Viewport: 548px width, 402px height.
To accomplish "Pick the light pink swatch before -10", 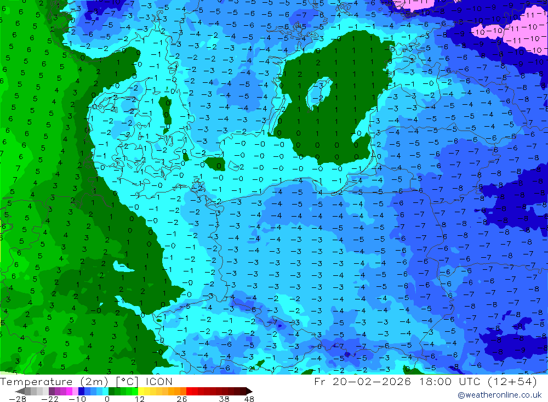I will [76, 391].
